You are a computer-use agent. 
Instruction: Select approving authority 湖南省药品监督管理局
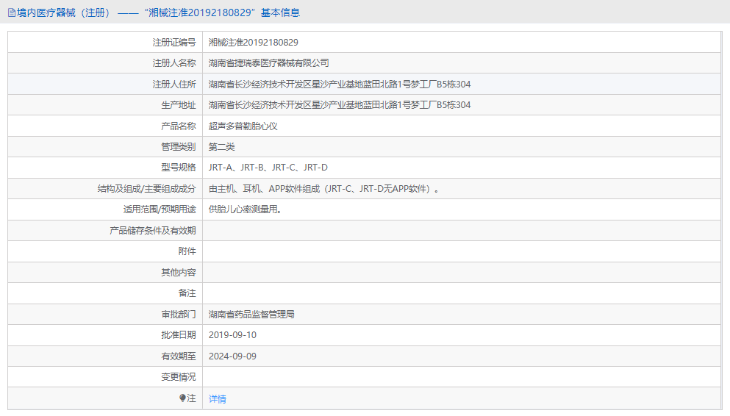pyautogui.click(x=251, y=314)
